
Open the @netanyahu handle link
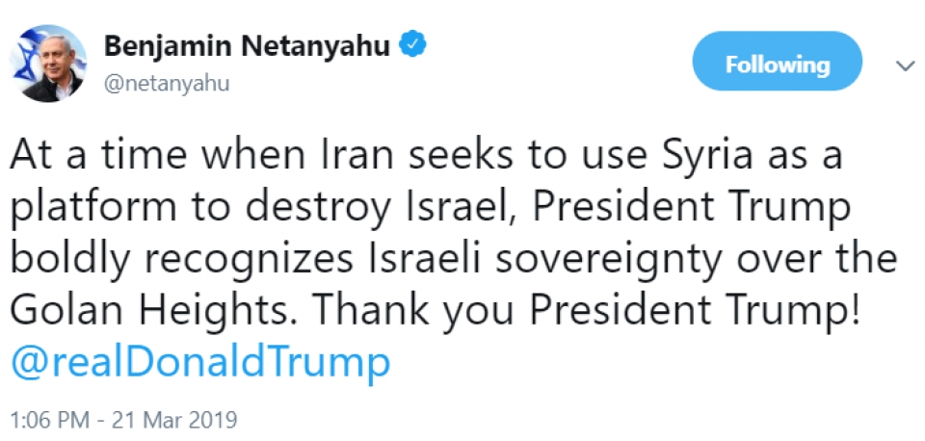click(166, 83)
